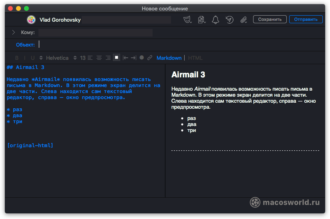
Task: Click the sender avatar icon
Action: click(x=31, y=20)
